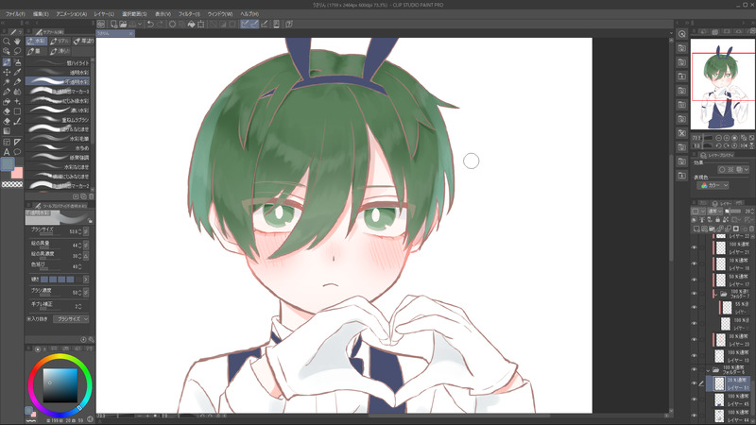Select the active Brush tool icon
The image size is (756, 425).
pos(7,62)
